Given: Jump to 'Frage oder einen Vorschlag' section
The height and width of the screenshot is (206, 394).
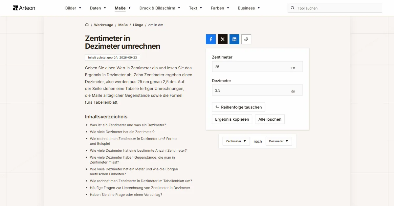Looking at the screenshot, I should (x=126, y=195).
